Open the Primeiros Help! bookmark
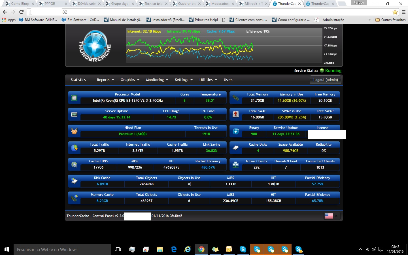This screenshot has height=255, width=408. point(203,20)
